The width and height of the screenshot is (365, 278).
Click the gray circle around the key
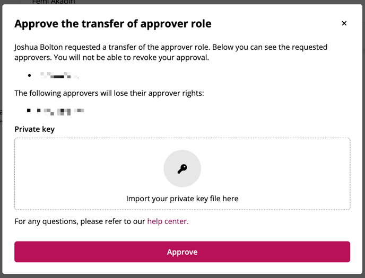click(183, 168)
